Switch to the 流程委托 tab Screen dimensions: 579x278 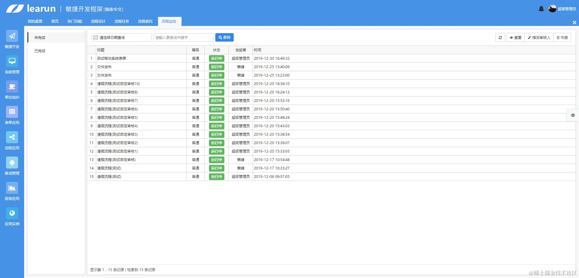(x=145, y=21)
